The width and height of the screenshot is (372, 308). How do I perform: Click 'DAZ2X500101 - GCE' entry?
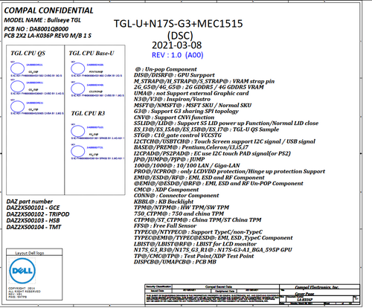coord(33,208)
